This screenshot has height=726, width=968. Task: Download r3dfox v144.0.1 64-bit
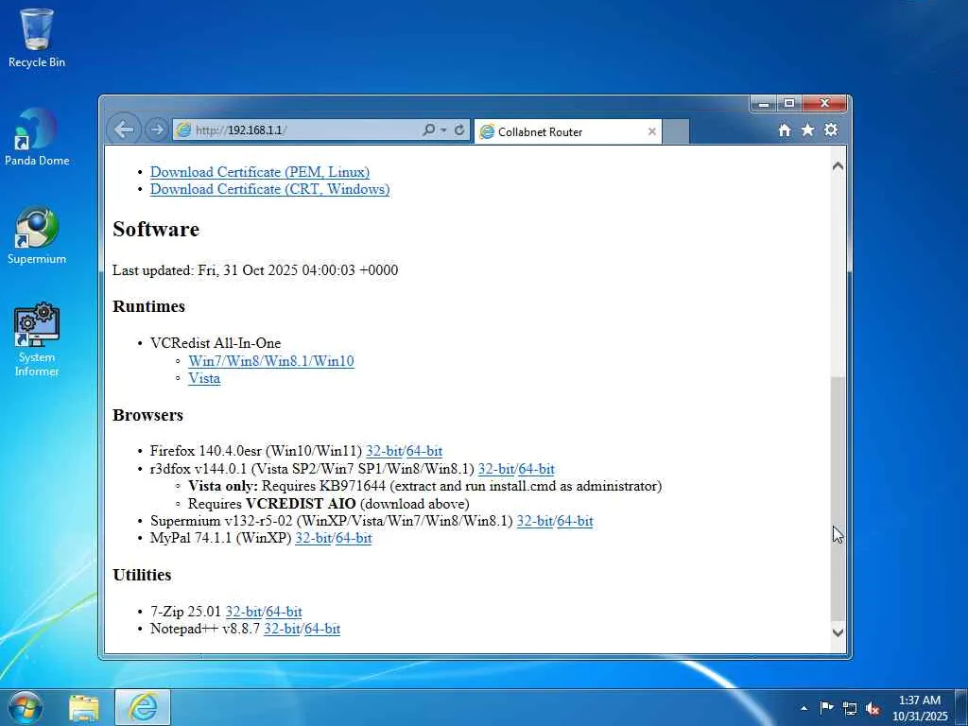click(537, 469)
